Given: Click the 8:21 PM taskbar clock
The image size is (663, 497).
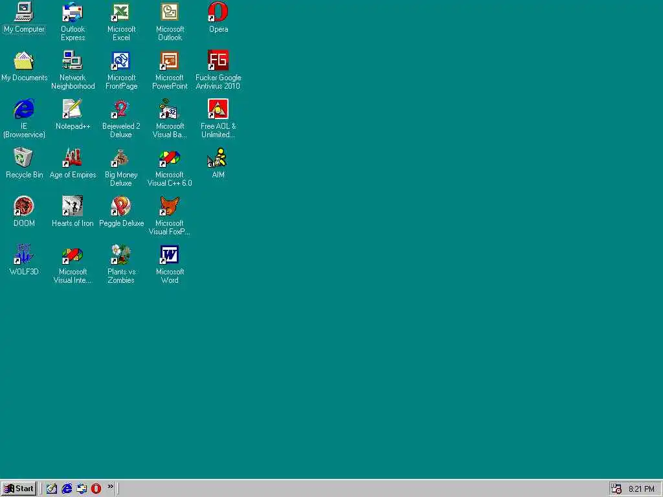Looking at the screenshot, I should pos(642,489).
